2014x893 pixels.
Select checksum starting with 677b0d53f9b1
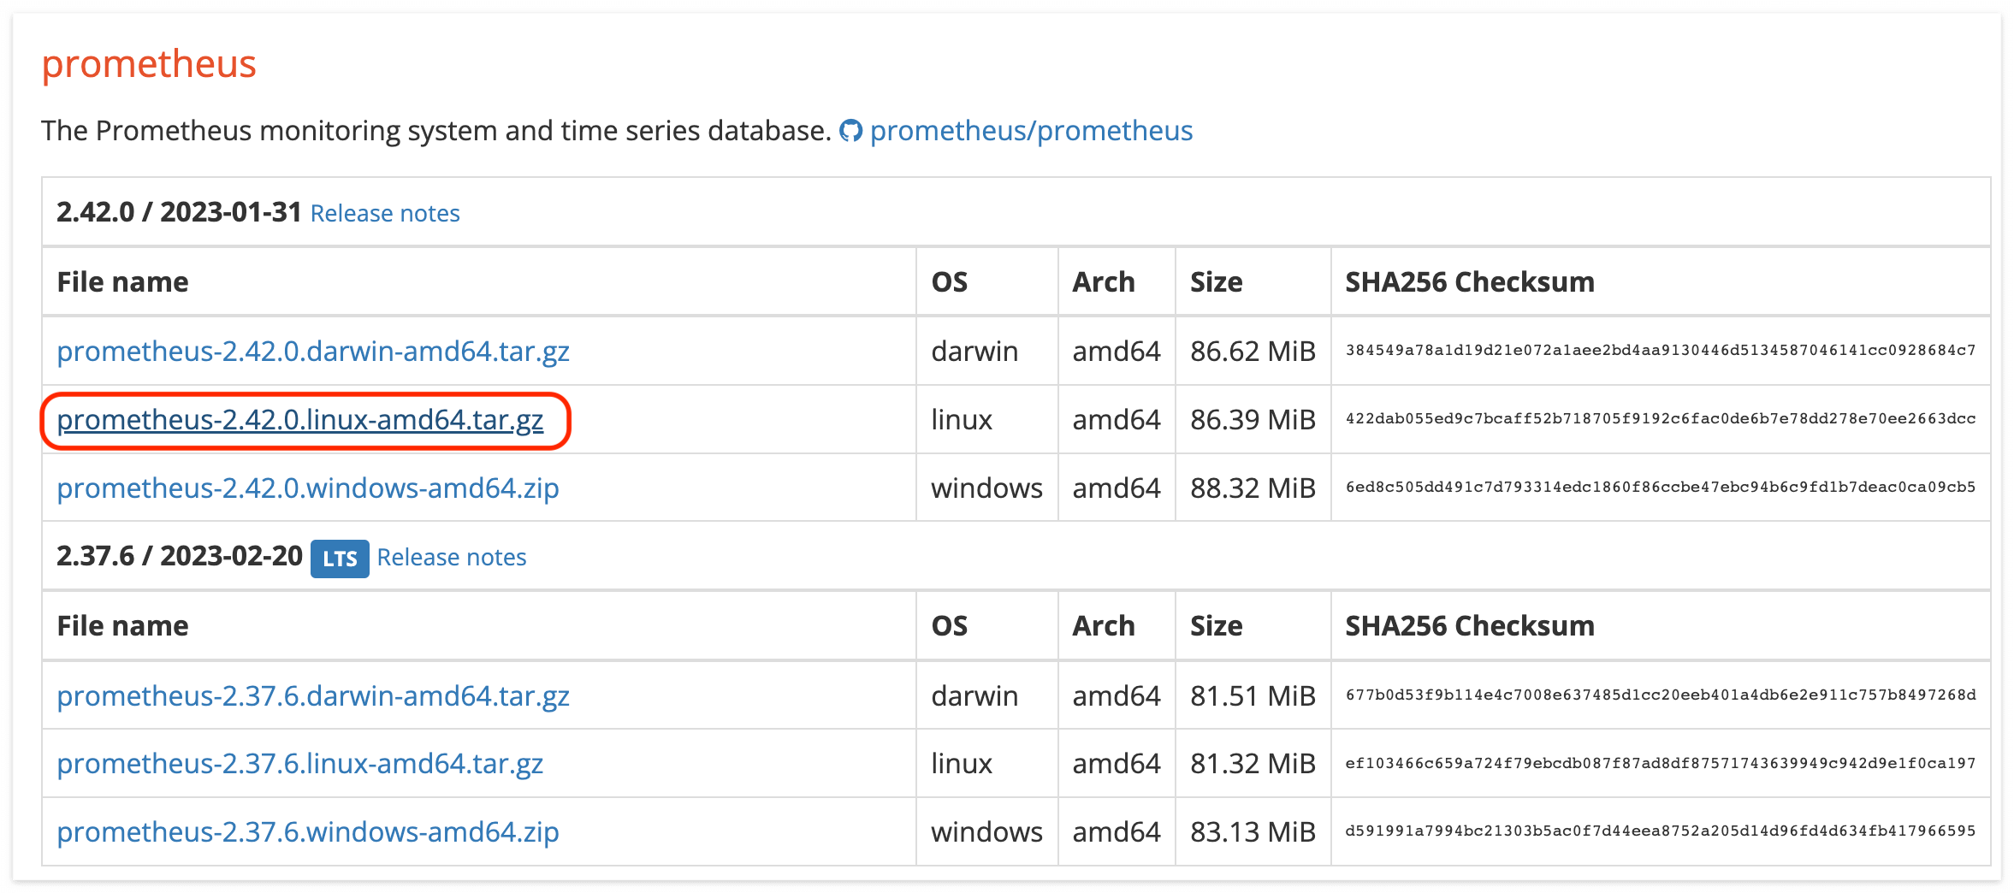(1661, 695)
